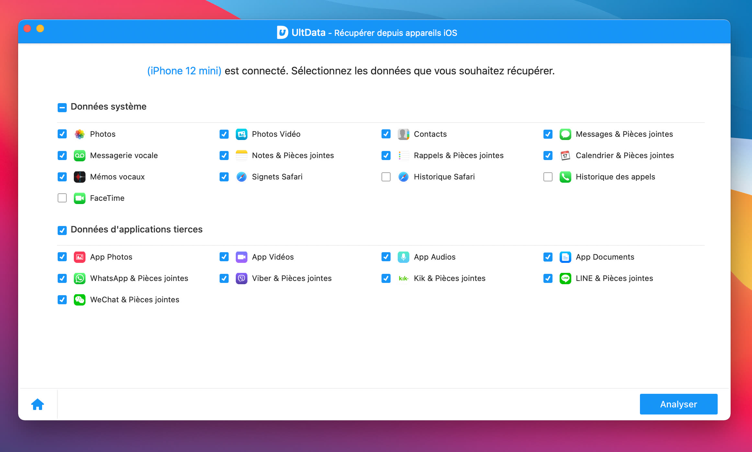Click the WhatsApp icon
The image size is (752, 452).
click(x=79, y=278)
